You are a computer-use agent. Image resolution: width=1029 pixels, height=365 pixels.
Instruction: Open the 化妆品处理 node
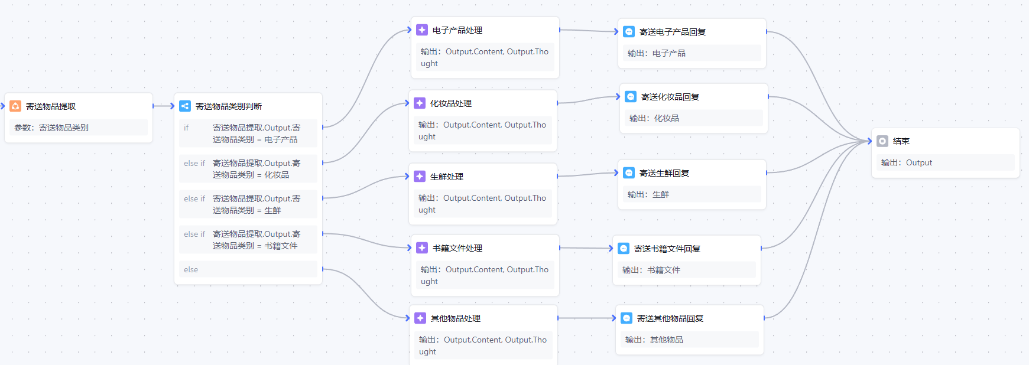pyautogui.click(x=451, y=103)
